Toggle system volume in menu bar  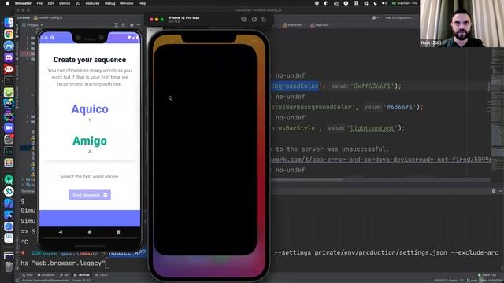click(x=384, y=3)
